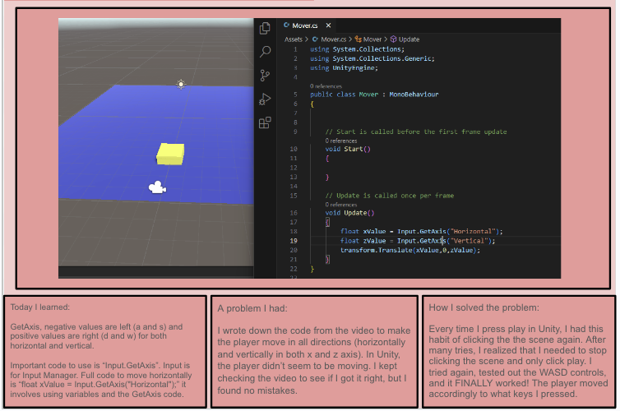Click the '// Start is called before' comment
The width and height of the screenshot is (620, 411).
(x=416, y=132)
